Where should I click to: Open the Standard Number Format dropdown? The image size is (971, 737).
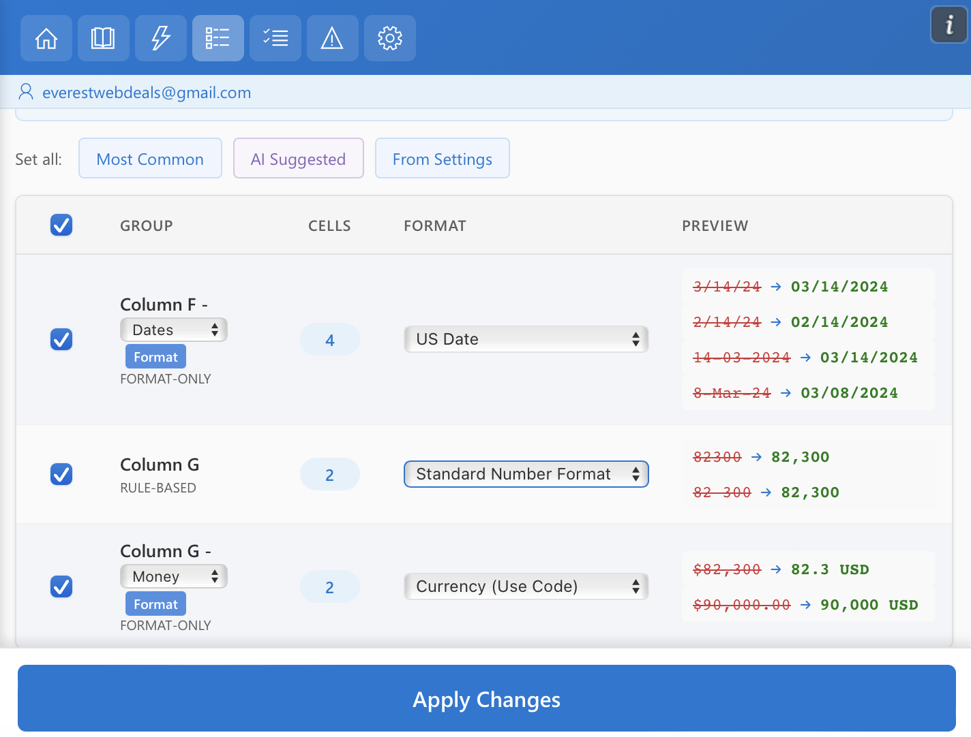525,474
